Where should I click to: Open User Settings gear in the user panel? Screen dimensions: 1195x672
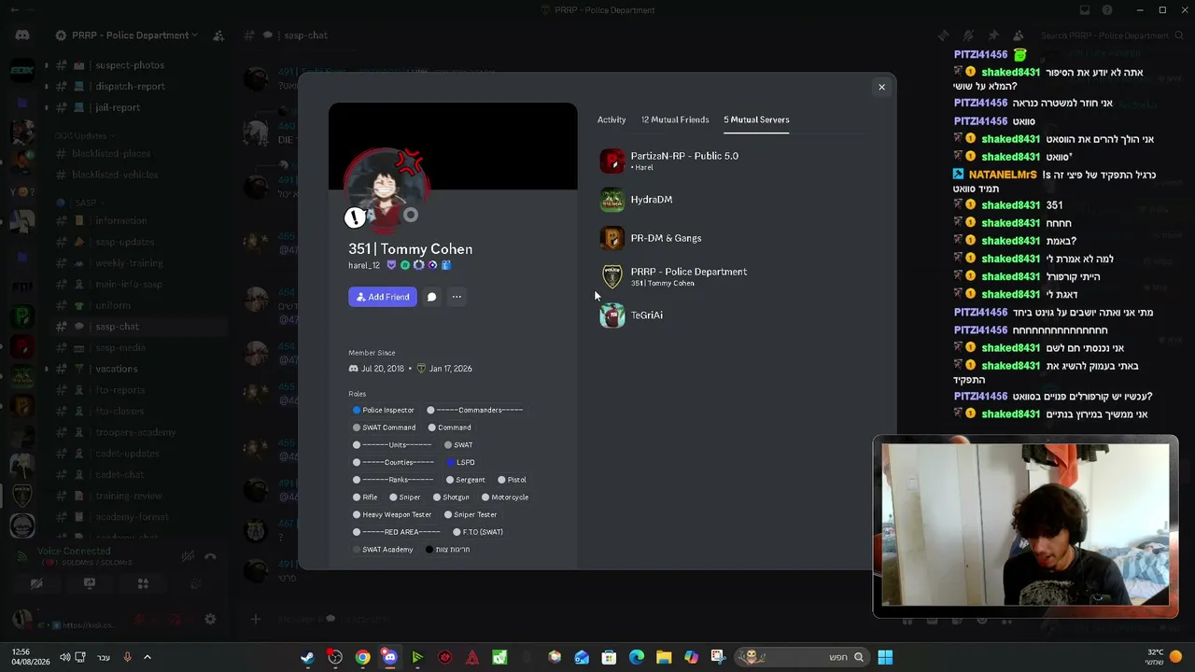click(210, 619)
